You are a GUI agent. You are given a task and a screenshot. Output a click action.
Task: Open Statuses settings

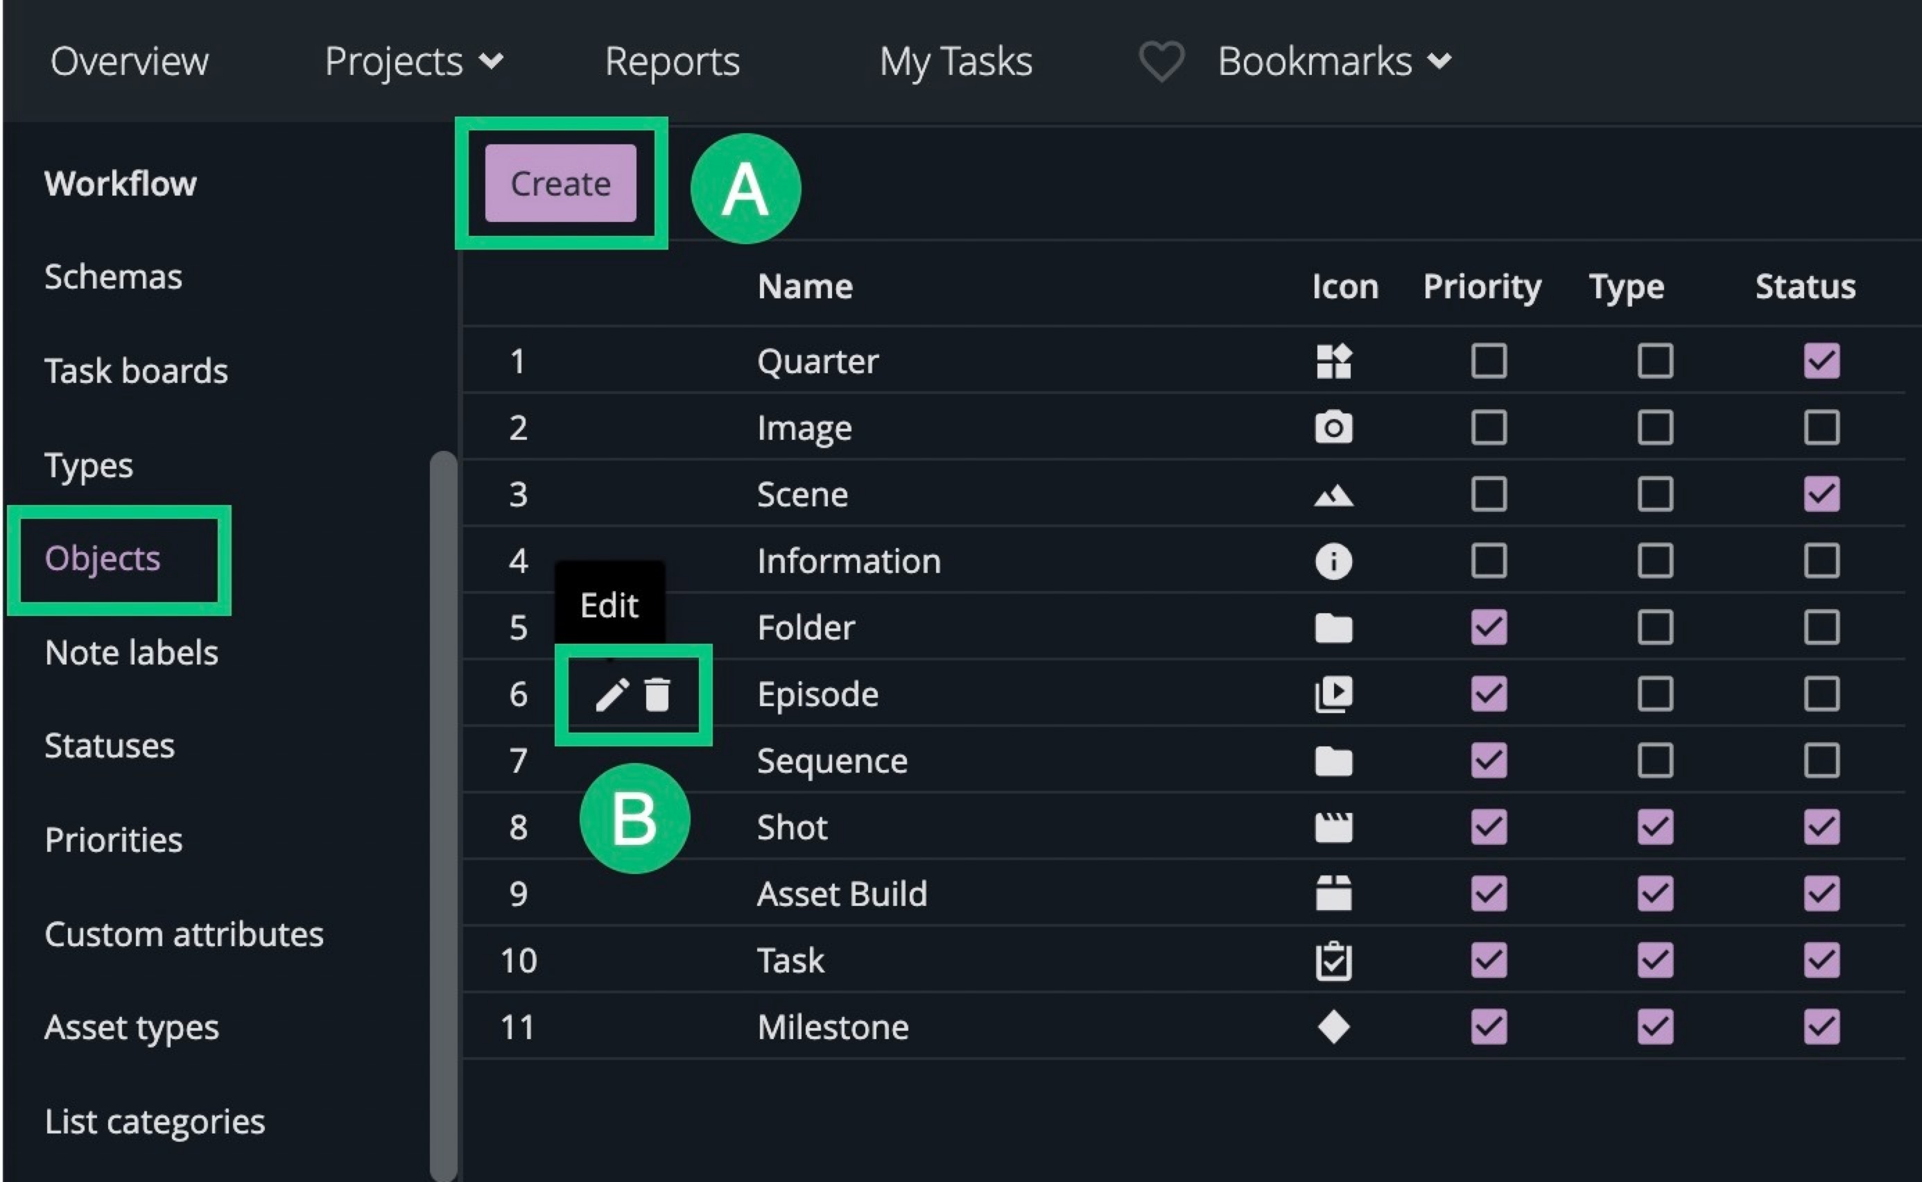pyautogui.click(x=110, y=746)
